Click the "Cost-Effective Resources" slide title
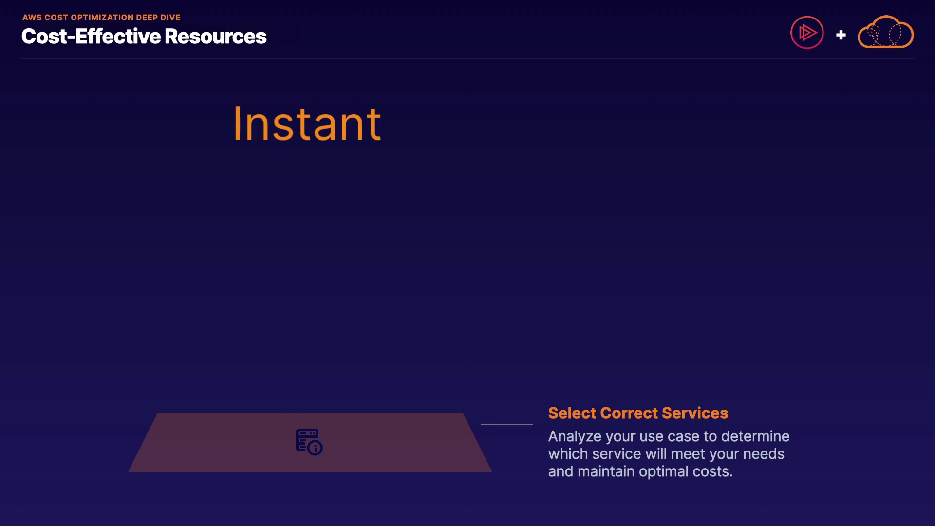 [144, 37]
